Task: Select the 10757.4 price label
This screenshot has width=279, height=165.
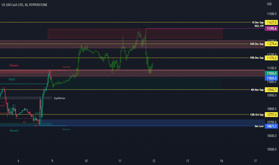Action: point(271,115)
